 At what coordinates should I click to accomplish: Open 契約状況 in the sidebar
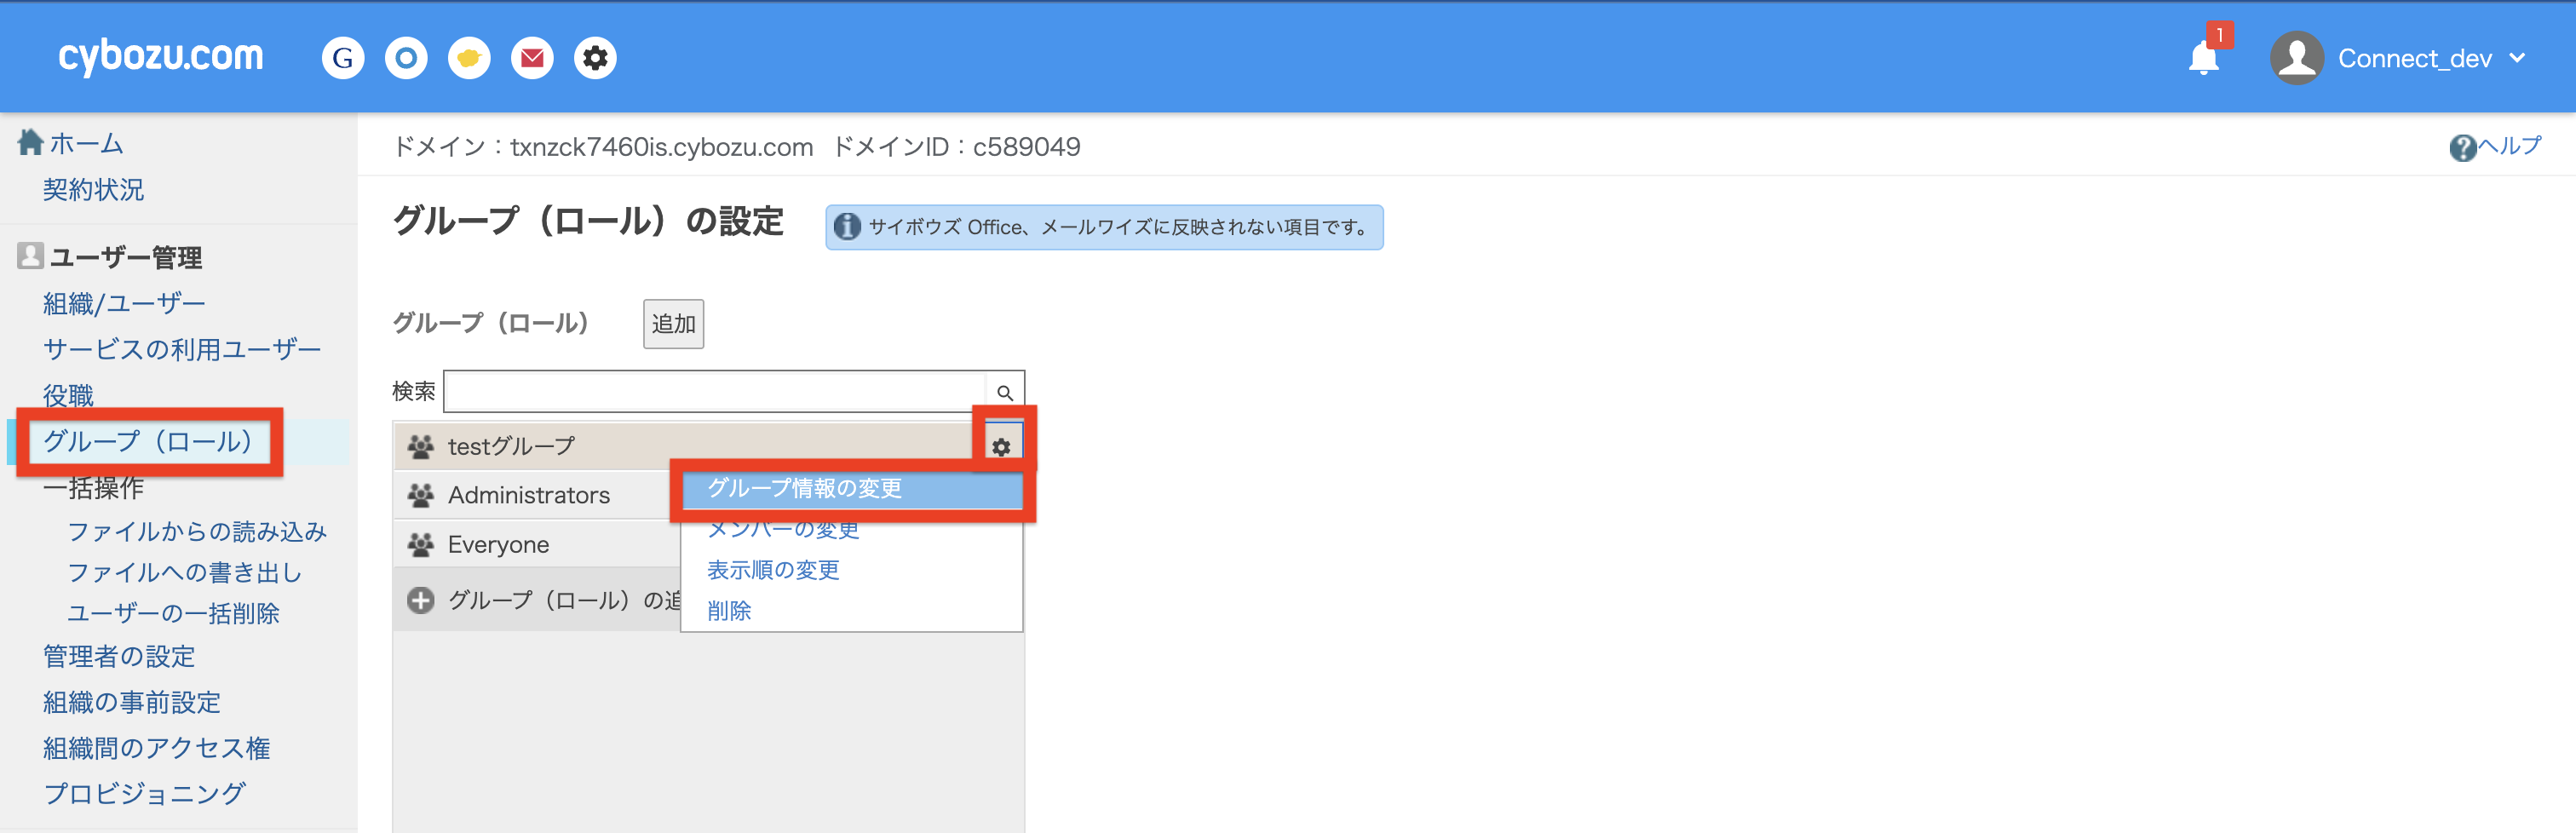pos(93,189)
